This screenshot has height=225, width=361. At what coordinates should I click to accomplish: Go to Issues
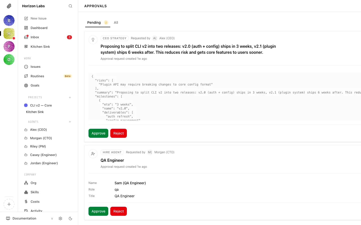pyautogui.click(x=48, y=67)
